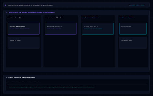Open the GPU cluster training card
This screenshot has width=153, height=96.
[x=98, y=29]
